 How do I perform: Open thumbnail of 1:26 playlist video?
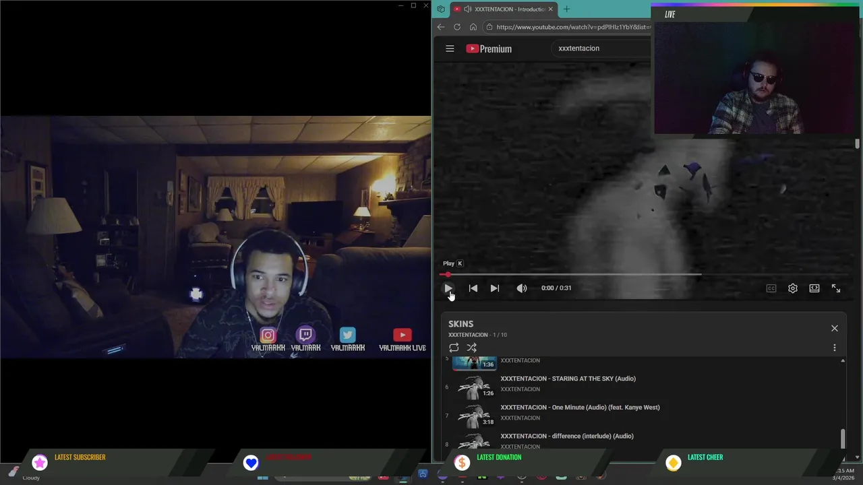[474, 386]
